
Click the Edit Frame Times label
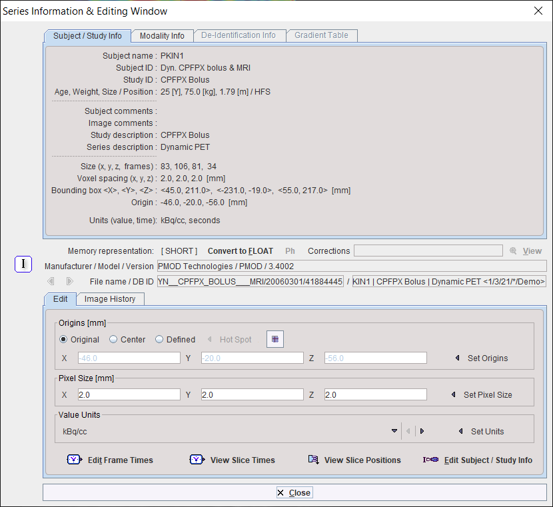121,460
